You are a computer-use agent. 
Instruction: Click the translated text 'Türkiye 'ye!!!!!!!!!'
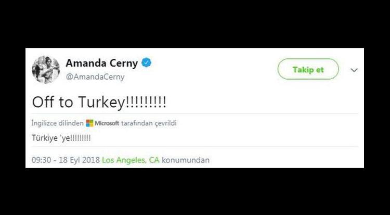tap(61, 138)
